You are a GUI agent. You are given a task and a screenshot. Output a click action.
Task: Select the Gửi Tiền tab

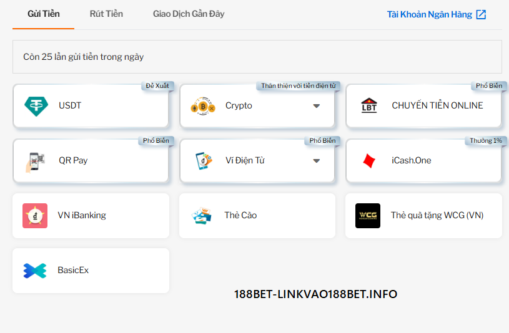point(44,14)
